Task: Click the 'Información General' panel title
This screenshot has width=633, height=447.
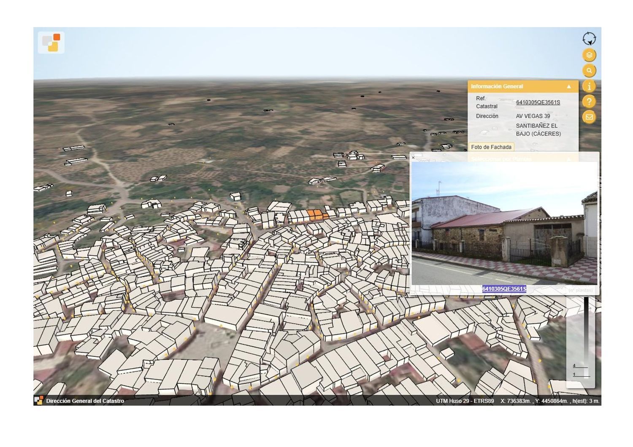Action: click(x=497, y=86)
